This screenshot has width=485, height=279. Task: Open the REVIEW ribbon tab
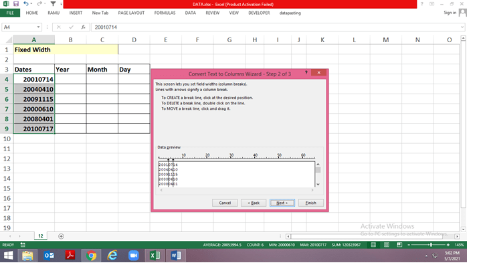(213, 13)
